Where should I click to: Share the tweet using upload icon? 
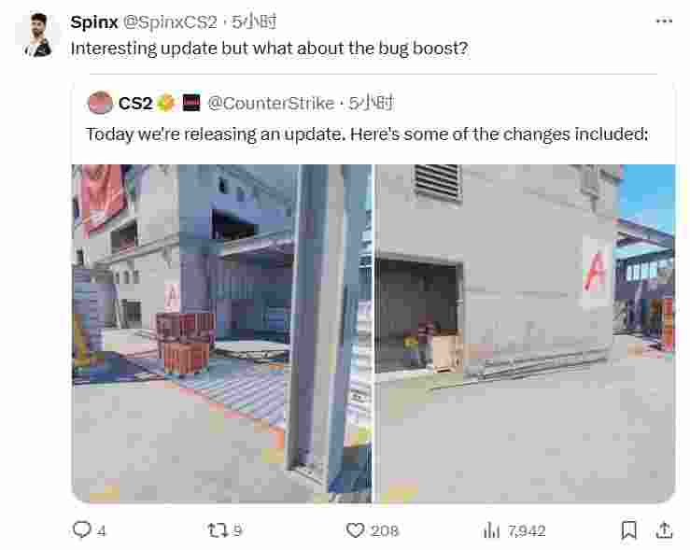(x=664, y=529)
